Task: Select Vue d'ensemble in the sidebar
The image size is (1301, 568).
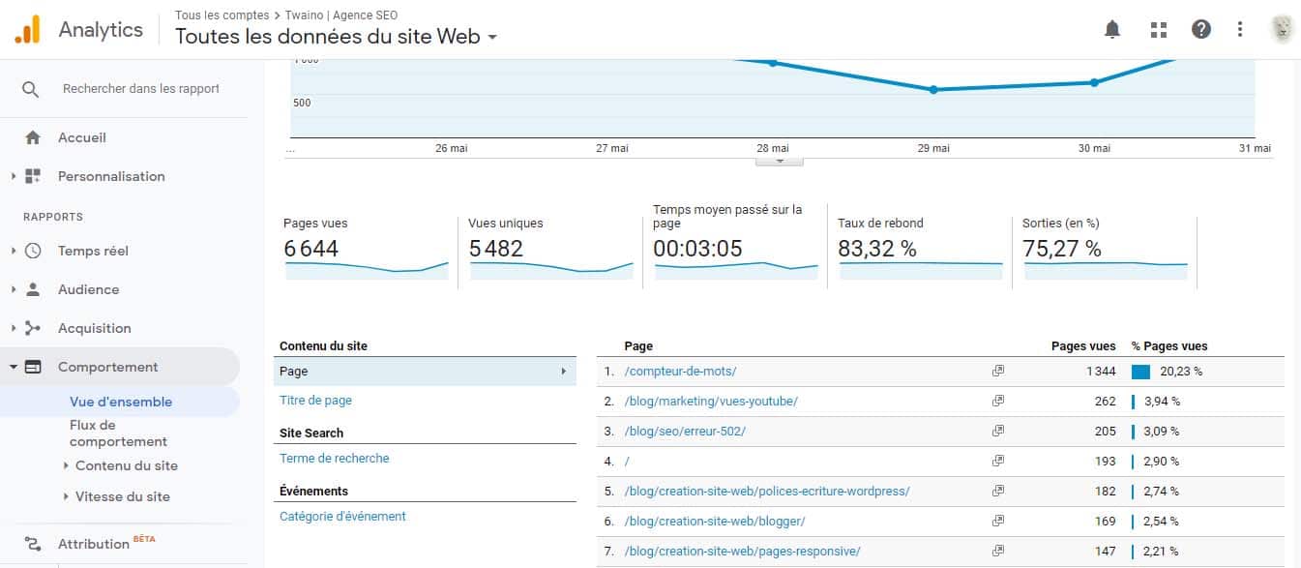Action: 121,402
